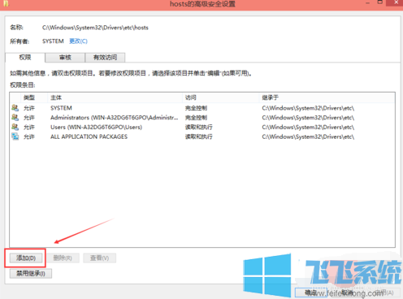
Task: Click 读取和执行 in the Users row
Action: (x=199, y=127)
